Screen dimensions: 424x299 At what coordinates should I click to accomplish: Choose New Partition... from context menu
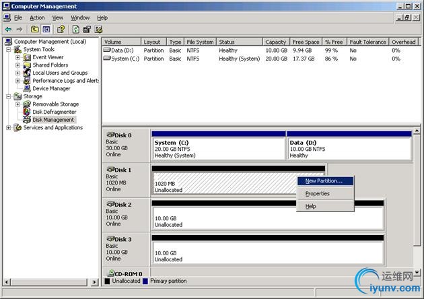(325, 181)
